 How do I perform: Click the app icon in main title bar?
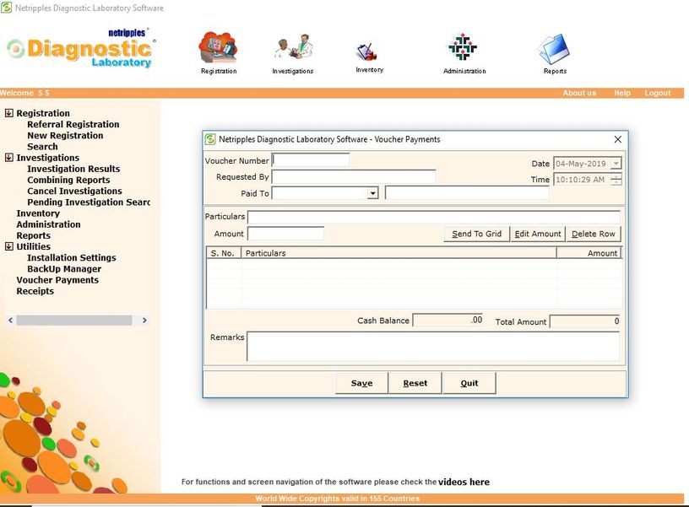[6, 8]
